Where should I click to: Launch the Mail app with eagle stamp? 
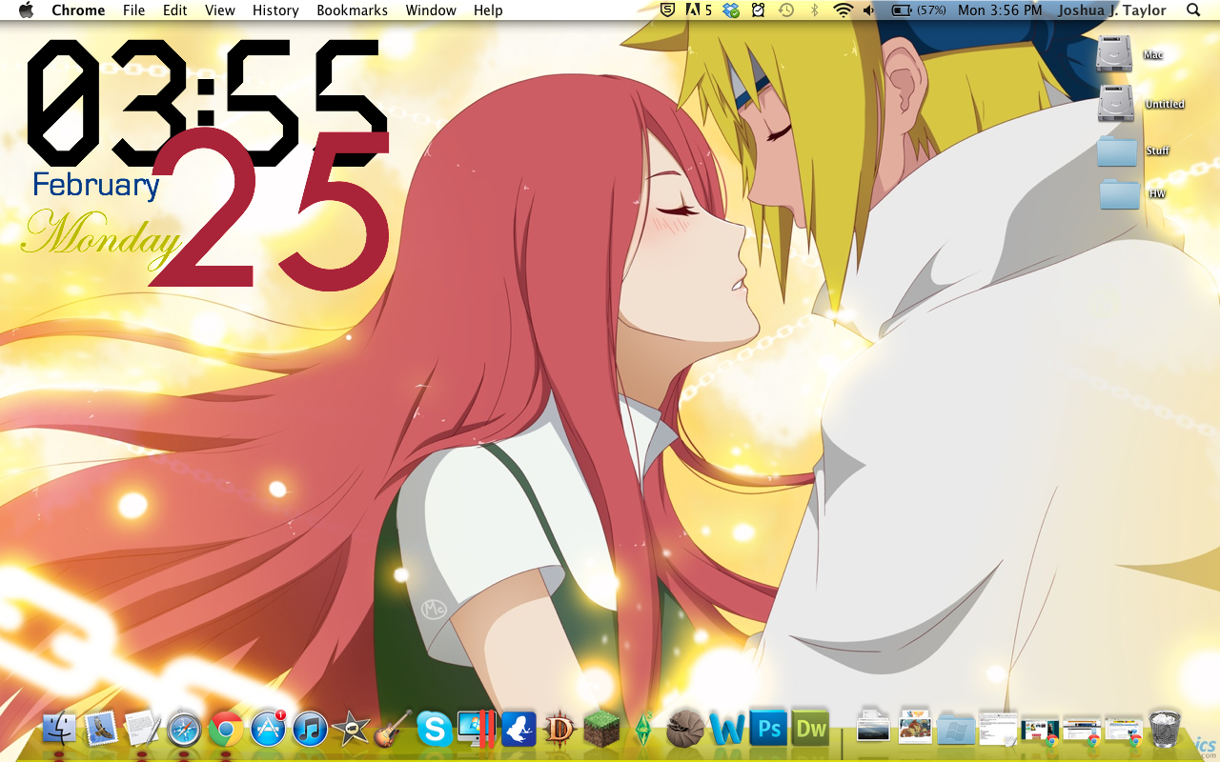101,730
